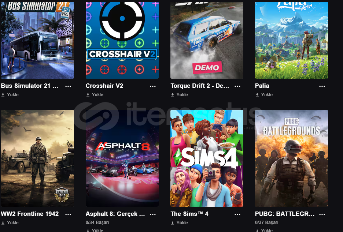Install Torque Drift 2 via Yükle

pos(179,94)
